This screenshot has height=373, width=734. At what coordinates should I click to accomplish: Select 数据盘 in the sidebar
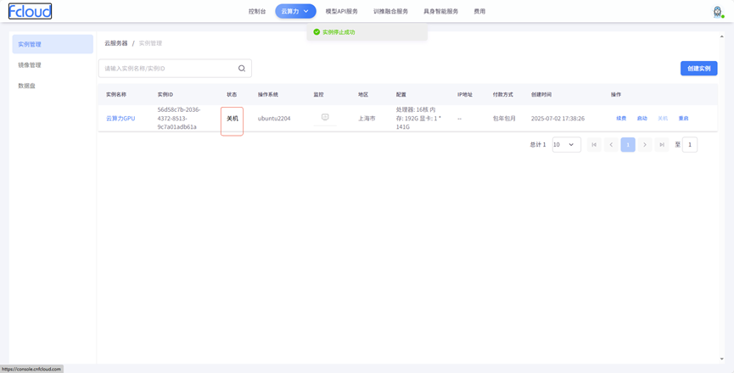27,86
